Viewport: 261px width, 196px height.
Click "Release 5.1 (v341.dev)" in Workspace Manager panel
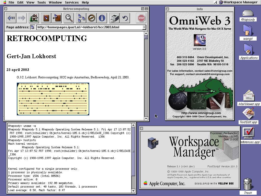point(181,166)
